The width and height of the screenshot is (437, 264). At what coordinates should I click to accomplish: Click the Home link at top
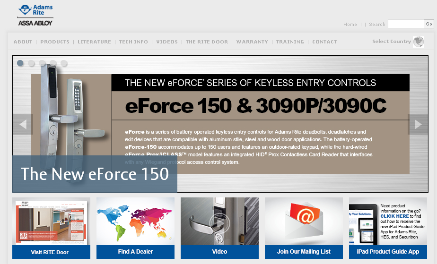pos(350,25)
